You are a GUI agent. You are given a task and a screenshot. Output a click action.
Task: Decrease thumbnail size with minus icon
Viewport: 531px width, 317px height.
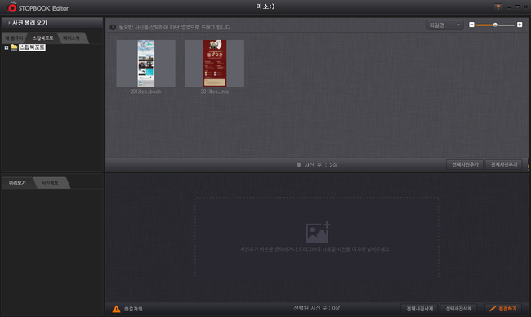click(x=471, y=25)
